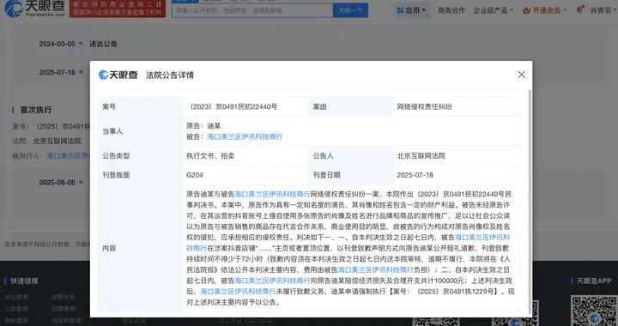
Task: Open 被执行人 company link in background page
Action: [x=68, y=156]
